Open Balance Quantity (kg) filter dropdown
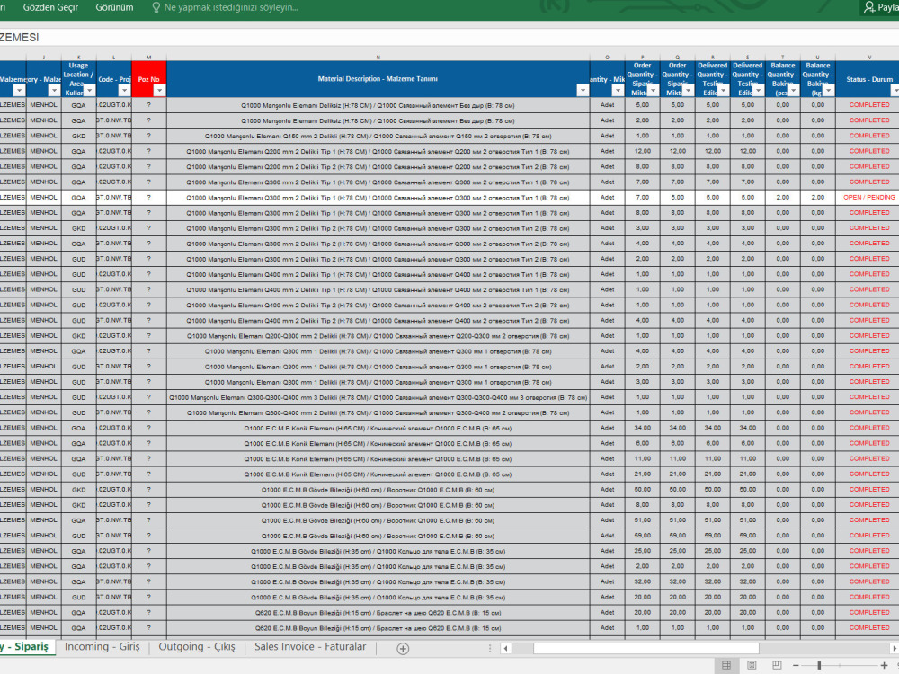 coord(829,91)
